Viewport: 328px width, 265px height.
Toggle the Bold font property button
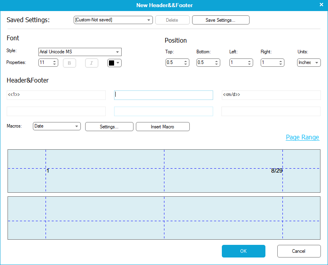tap(69, 63)
